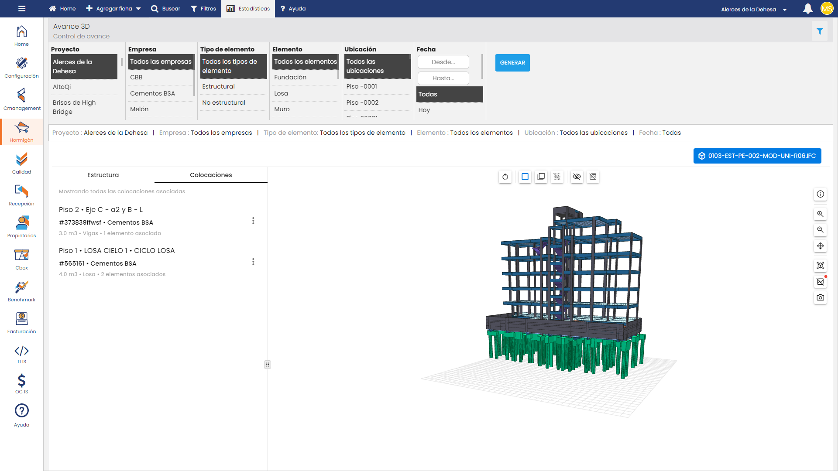Toggle the crossed-out eye hide elements button
The image size is (838, 471).
(577, 177)
